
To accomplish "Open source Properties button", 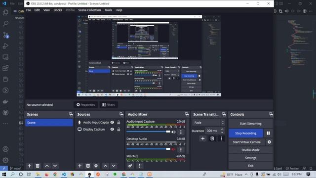I will point(85,105).
